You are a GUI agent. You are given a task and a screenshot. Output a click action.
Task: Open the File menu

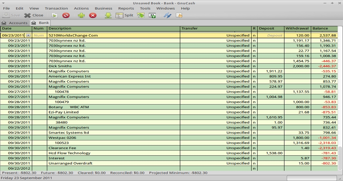click(6, 8)
